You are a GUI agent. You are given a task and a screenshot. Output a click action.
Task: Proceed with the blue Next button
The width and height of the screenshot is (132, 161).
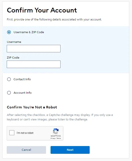70,150
